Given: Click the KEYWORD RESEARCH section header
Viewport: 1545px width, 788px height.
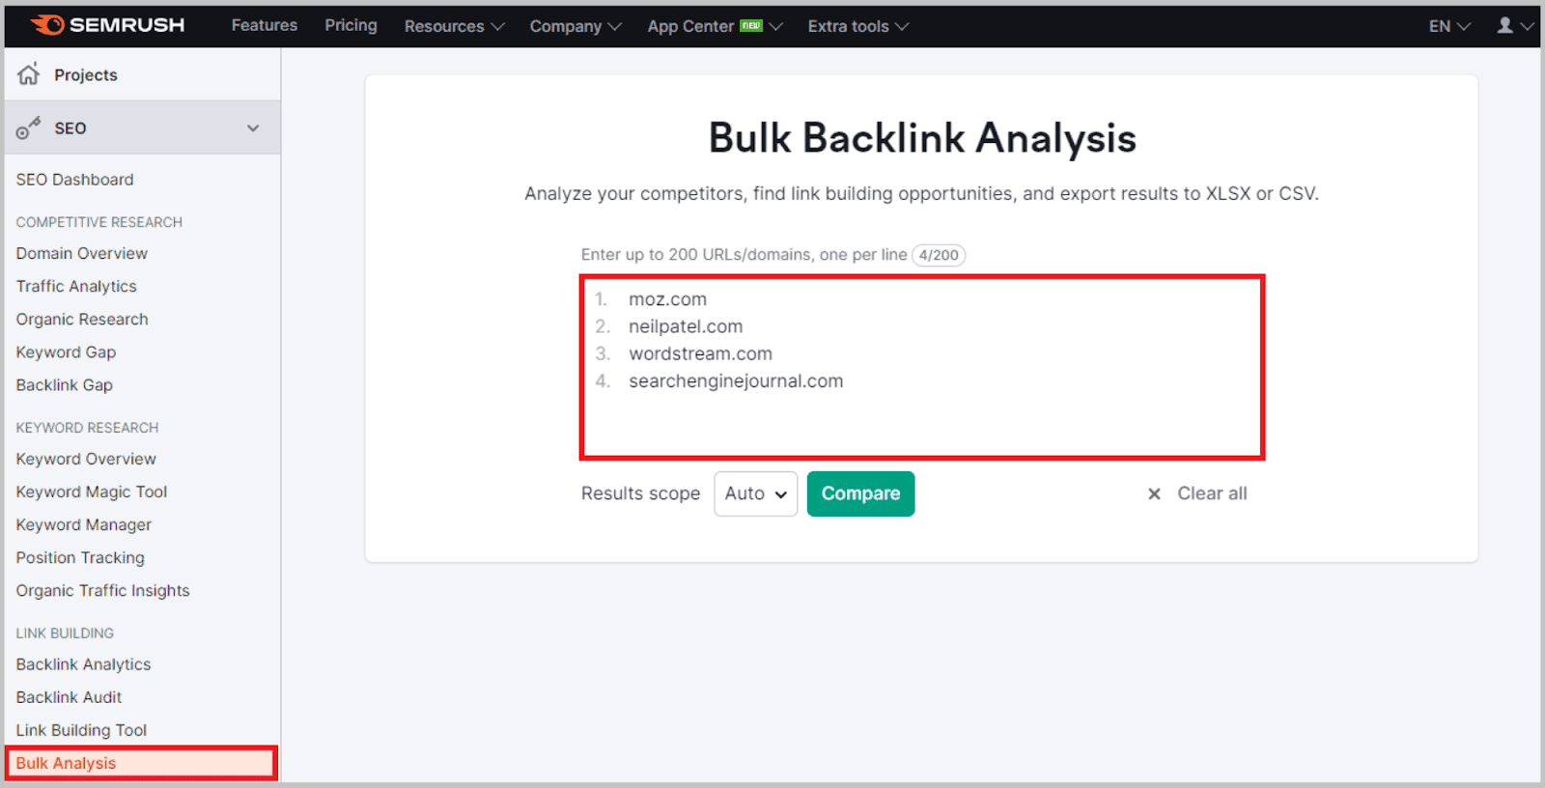Looking at the screenshot, I should click(87, 428).
